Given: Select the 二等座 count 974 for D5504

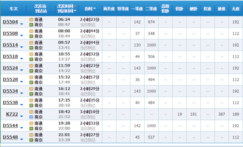Looking at the screenshot, I should (151, 22).
